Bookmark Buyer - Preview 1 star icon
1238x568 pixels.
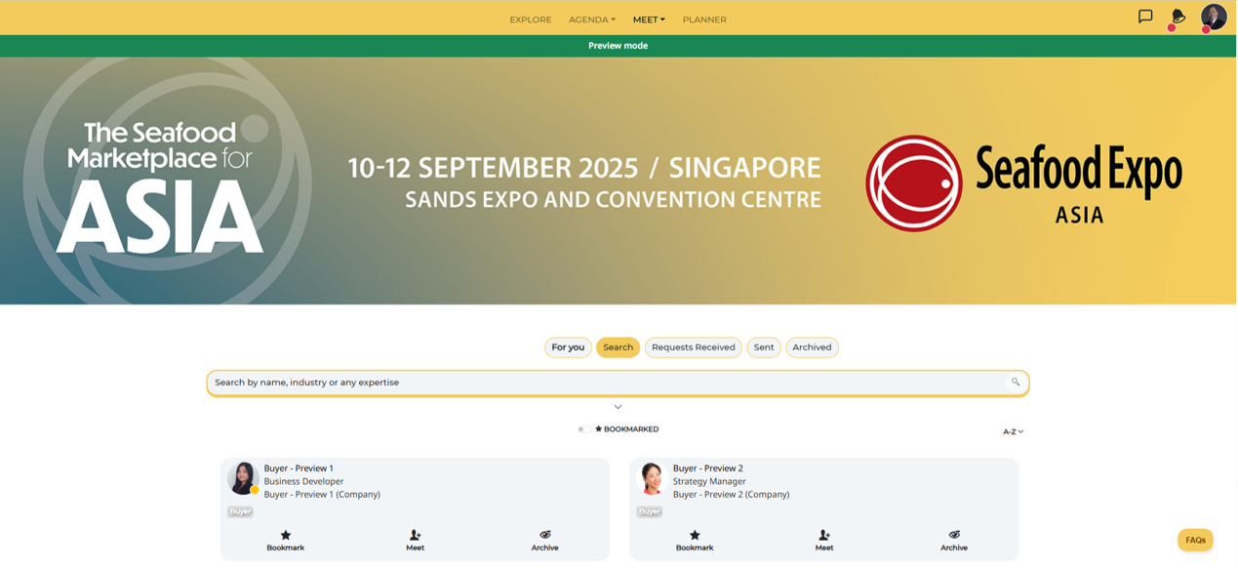(x=286, y=536)
